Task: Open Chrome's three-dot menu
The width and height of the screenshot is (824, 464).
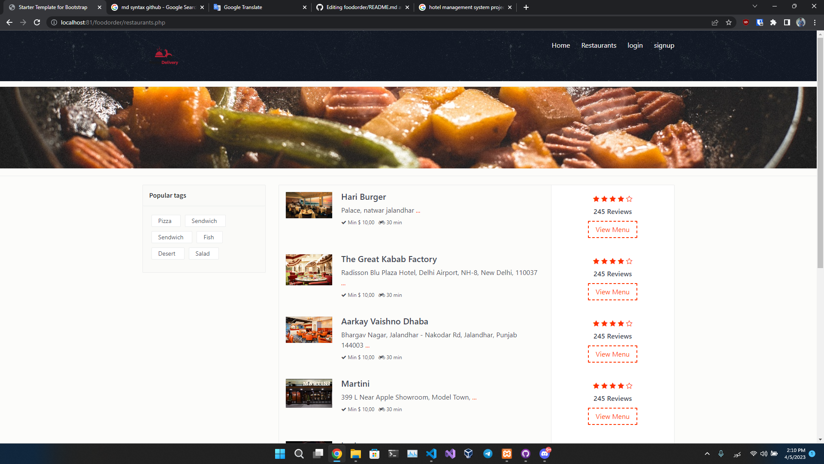Action: [815, 22]
